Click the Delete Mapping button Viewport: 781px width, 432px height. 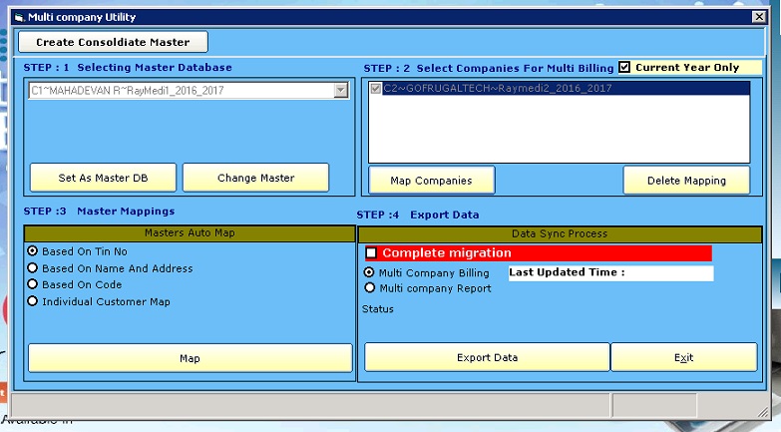686,181
